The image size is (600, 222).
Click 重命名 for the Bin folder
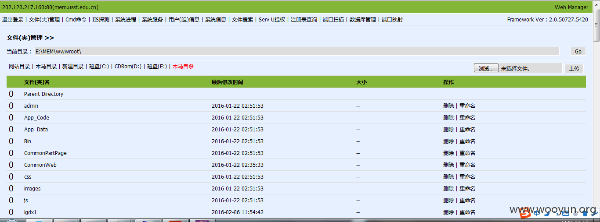pos(467,141)
